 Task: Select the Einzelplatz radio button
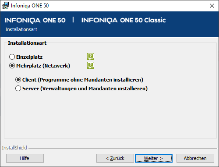pos(12,57)
